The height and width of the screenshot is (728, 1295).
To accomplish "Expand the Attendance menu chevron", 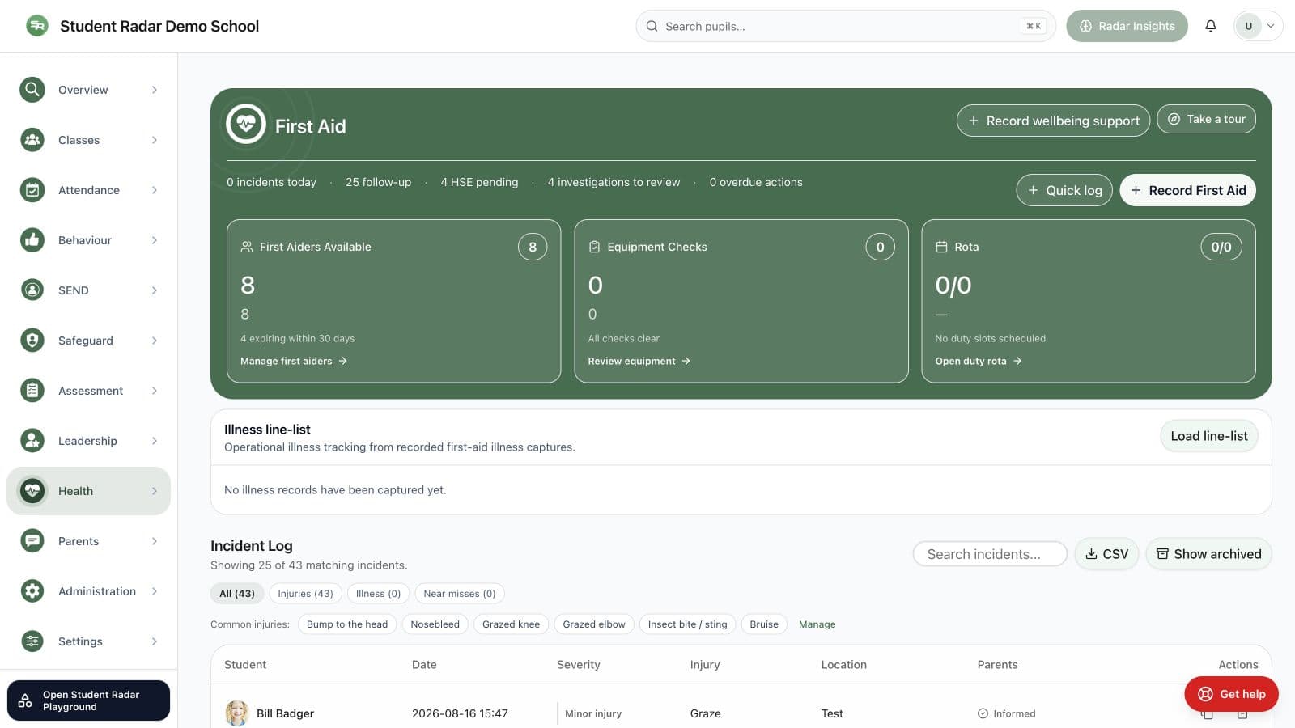I will [x=155, y=190].
